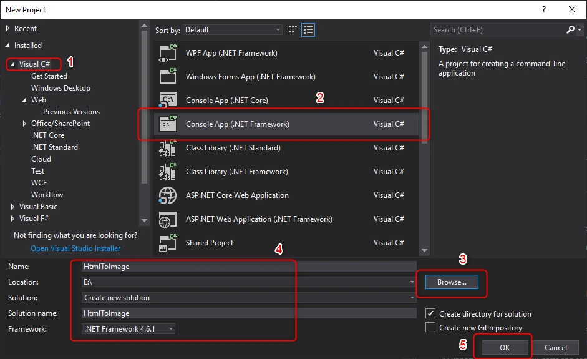Open the Solution dropdown list

(x=249, y=298)
